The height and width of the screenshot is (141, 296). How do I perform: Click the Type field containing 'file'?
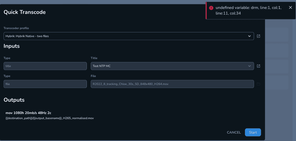45,84
